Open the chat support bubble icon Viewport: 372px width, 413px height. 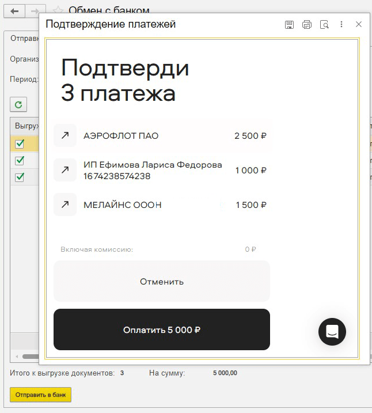(x=332, y=332)
